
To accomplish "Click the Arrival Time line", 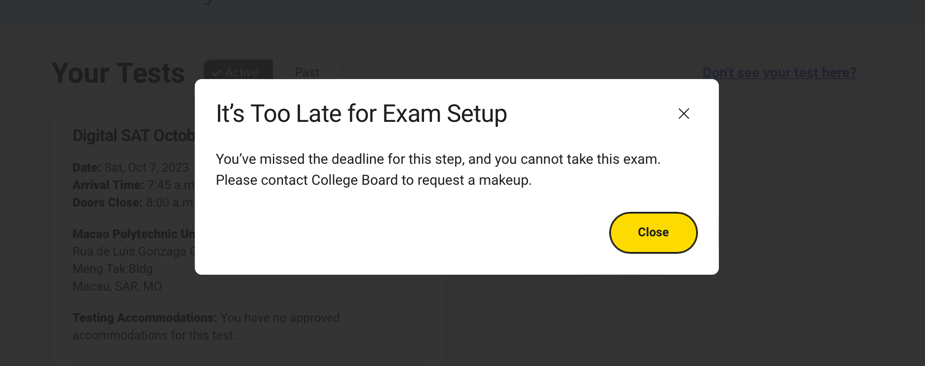I will (x=133, y=185).
